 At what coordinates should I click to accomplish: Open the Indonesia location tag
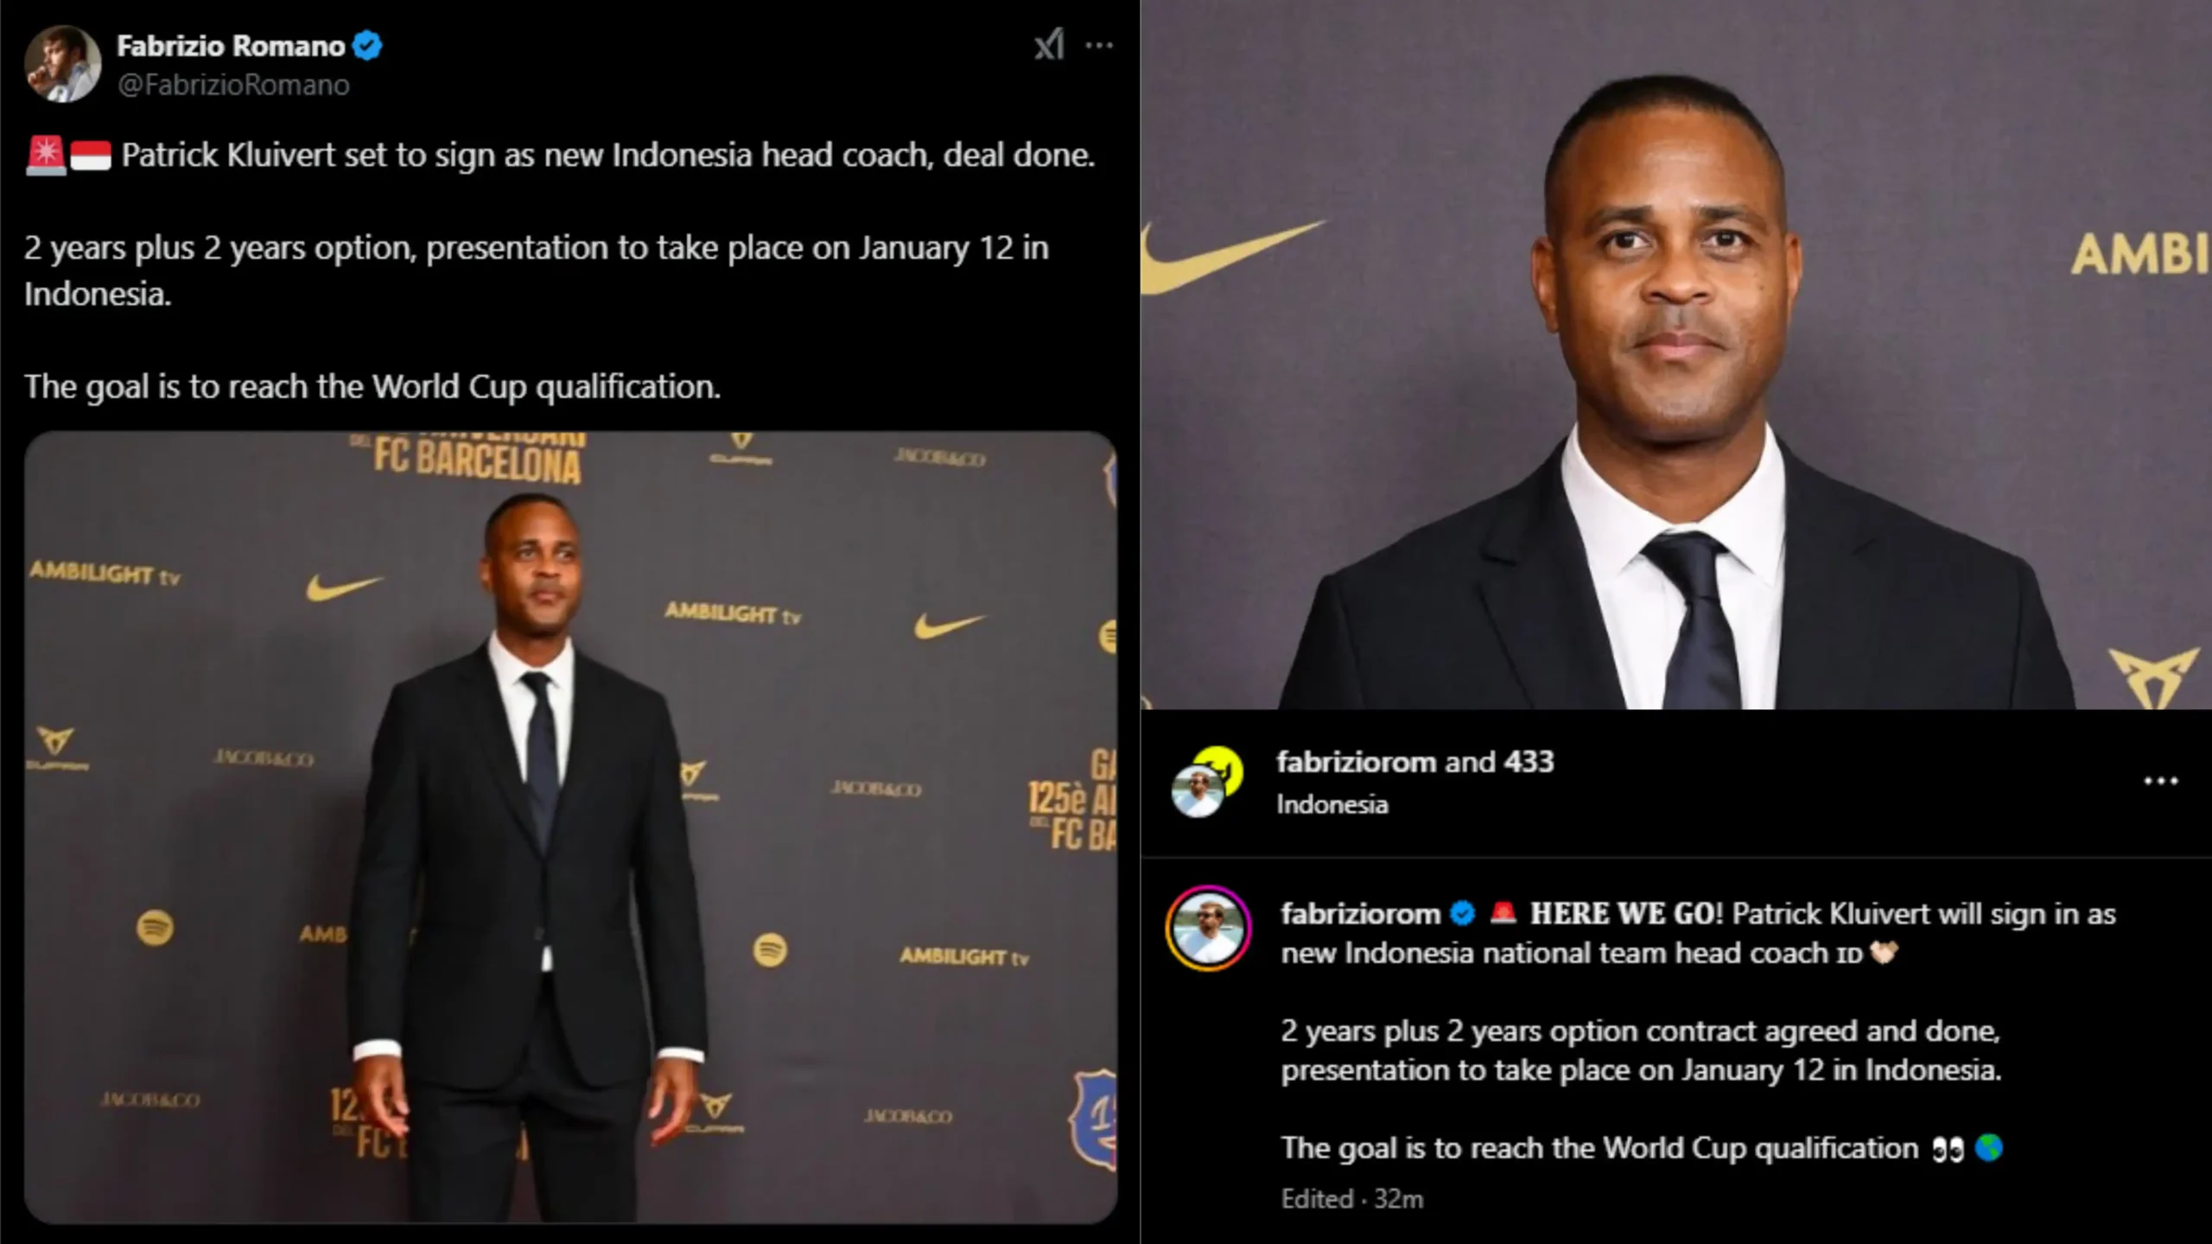1332,804
